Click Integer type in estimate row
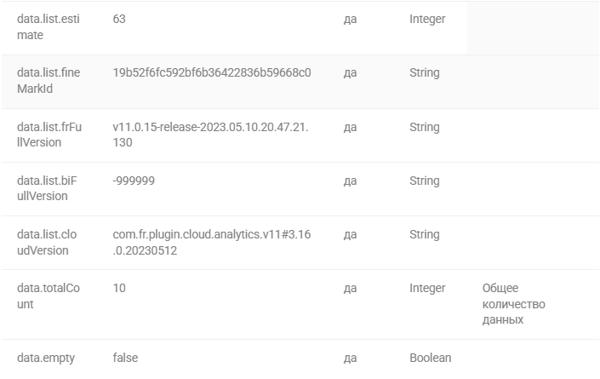The width and height of the screenshot is (600, 379). point(427,19)
